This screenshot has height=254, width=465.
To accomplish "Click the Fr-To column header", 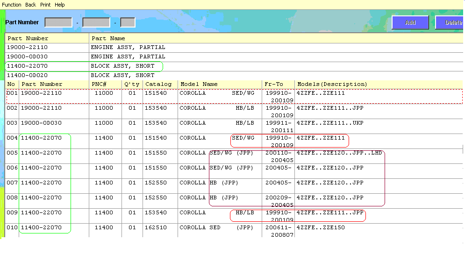I will [274, 85].
